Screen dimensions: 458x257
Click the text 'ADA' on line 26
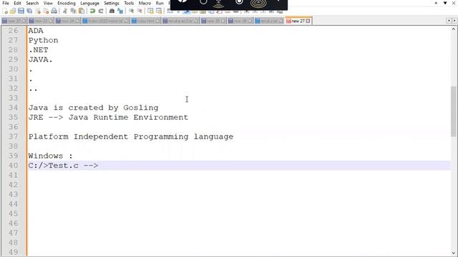pos(36,31)
